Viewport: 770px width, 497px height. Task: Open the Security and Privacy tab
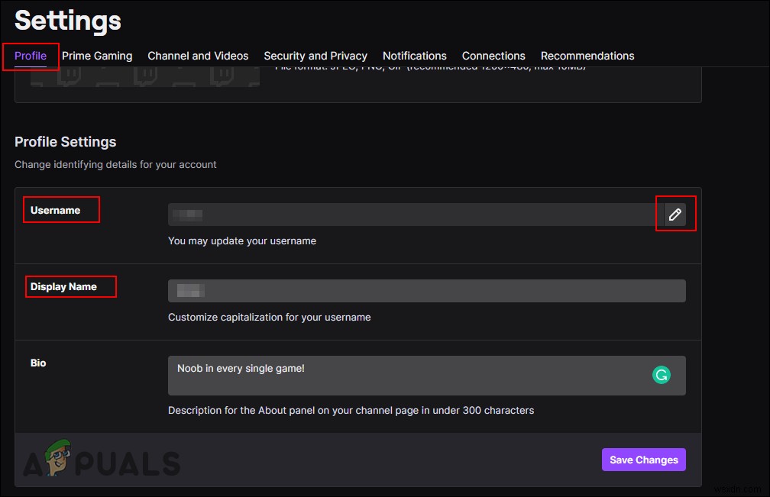(315, 56)
